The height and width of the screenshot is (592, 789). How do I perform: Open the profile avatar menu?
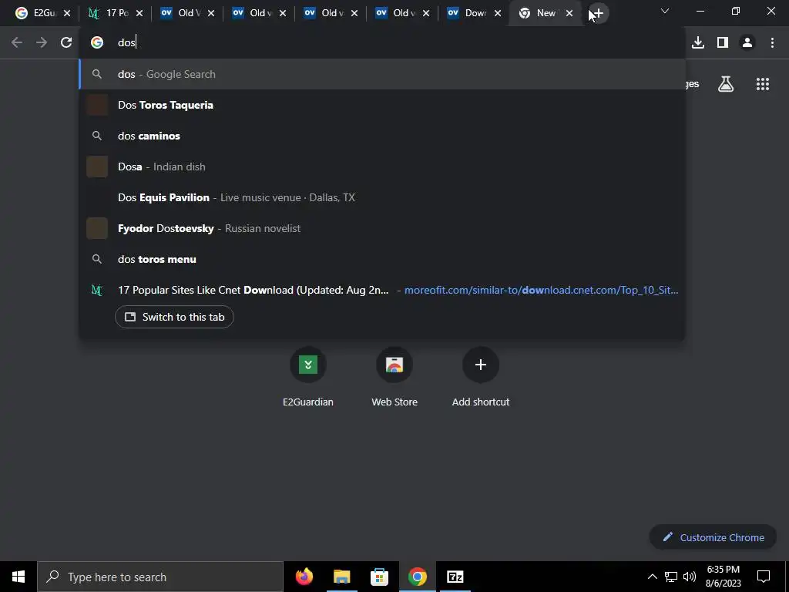click(747, 42)
